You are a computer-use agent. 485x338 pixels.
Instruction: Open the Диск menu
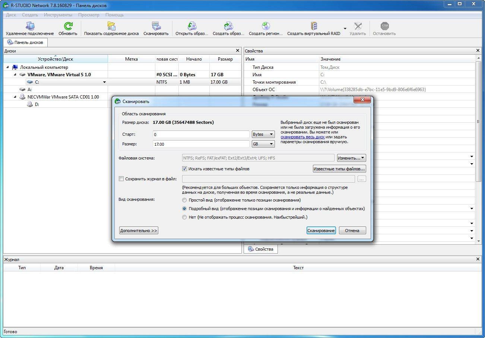(x=11, y=15)
